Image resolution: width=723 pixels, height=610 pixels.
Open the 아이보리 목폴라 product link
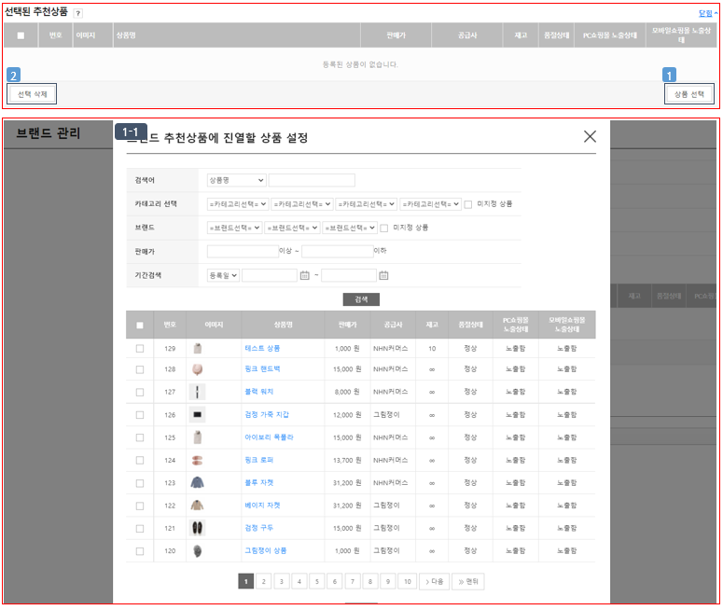(x=269, y=437)
